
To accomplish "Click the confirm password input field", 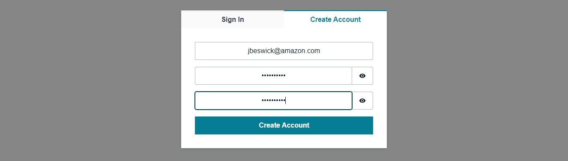I will [273, 101].
